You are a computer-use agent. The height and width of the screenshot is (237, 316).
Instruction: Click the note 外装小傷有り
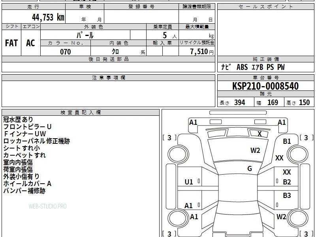click(21, 177)
